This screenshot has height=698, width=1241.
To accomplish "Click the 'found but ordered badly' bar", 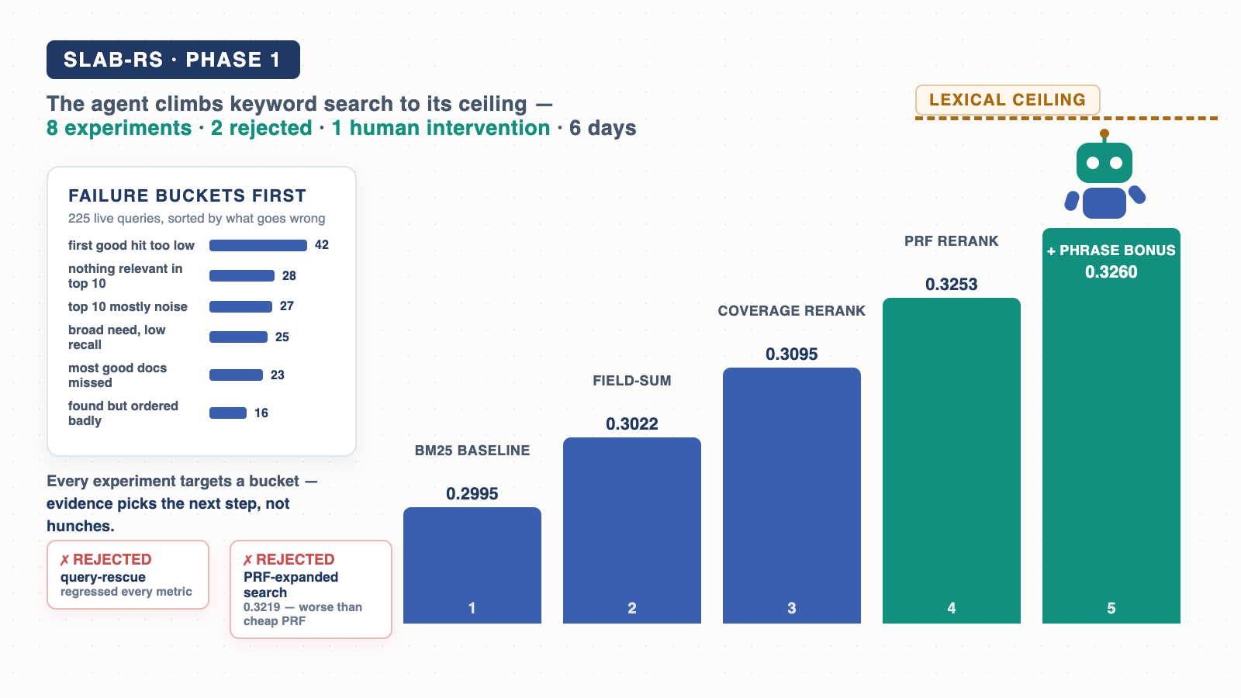I will (x=228, y=413).
